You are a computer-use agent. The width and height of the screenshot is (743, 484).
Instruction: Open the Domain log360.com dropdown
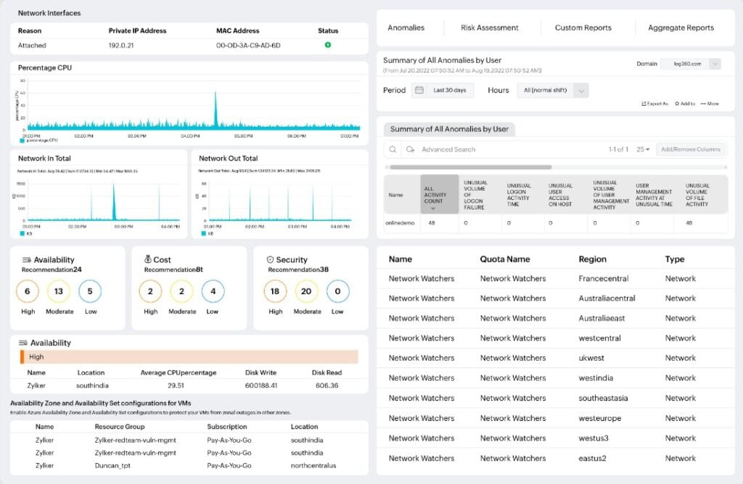691,64
